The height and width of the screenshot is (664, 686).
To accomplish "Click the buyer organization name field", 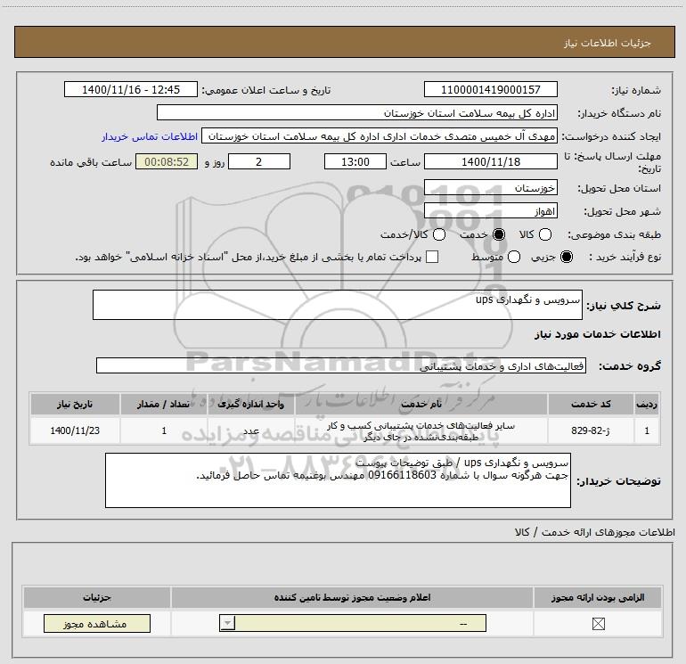I will point(357,112).
